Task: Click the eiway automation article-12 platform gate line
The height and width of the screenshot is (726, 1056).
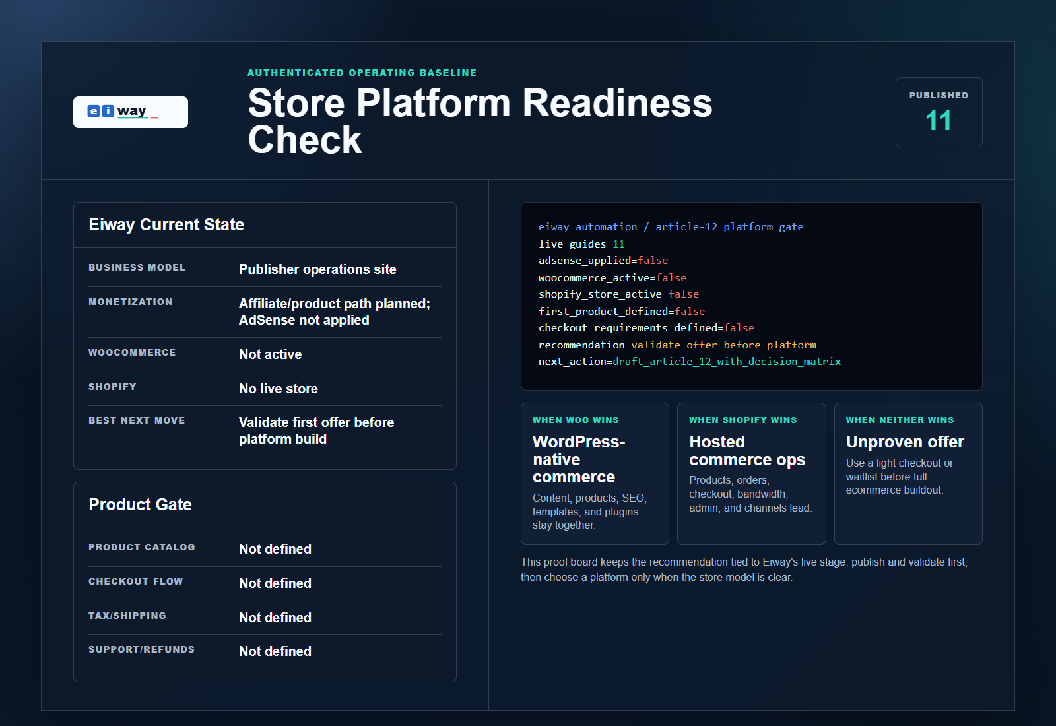Action: (671, 227)
